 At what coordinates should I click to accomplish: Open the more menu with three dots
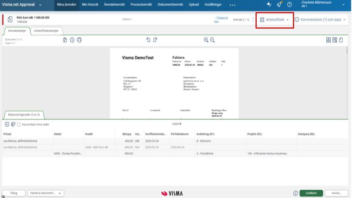click(x=232, y=5)
